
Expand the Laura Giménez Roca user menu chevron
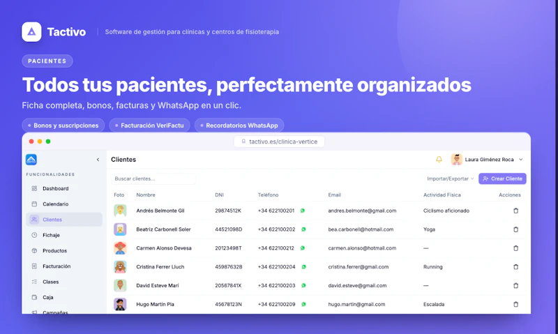click(x=520, y=160)
